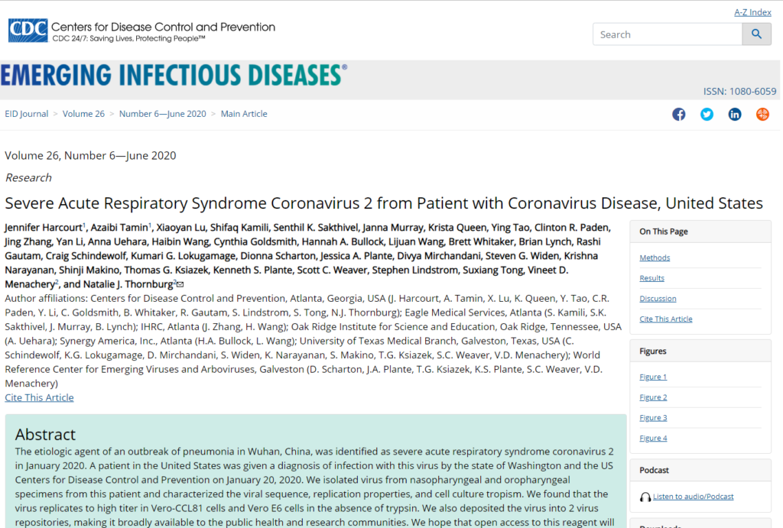Open Listen to audio/Podcast link

[693, 497]
